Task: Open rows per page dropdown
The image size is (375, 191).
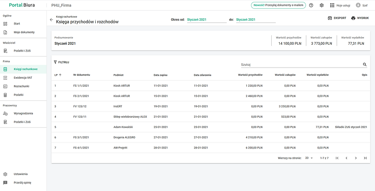Action: 309,158
